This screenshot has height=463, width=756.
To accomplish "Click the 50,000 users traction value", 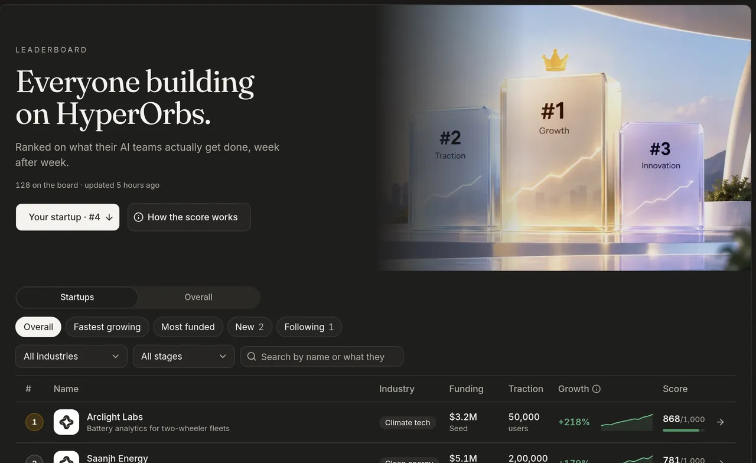I will click(x=524, y=417).
